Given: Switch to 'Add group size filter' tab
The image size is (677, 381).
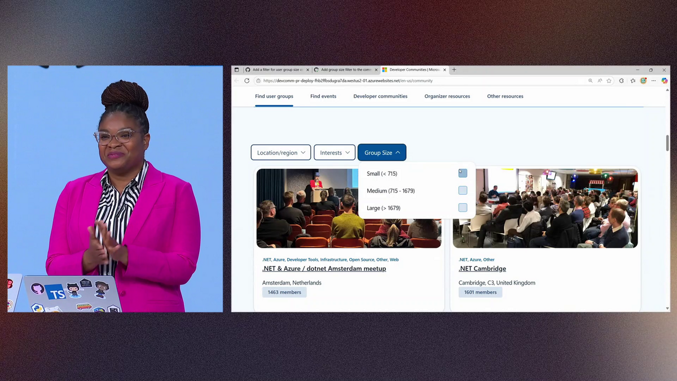Looking at the screenshot, I should 345,70.
